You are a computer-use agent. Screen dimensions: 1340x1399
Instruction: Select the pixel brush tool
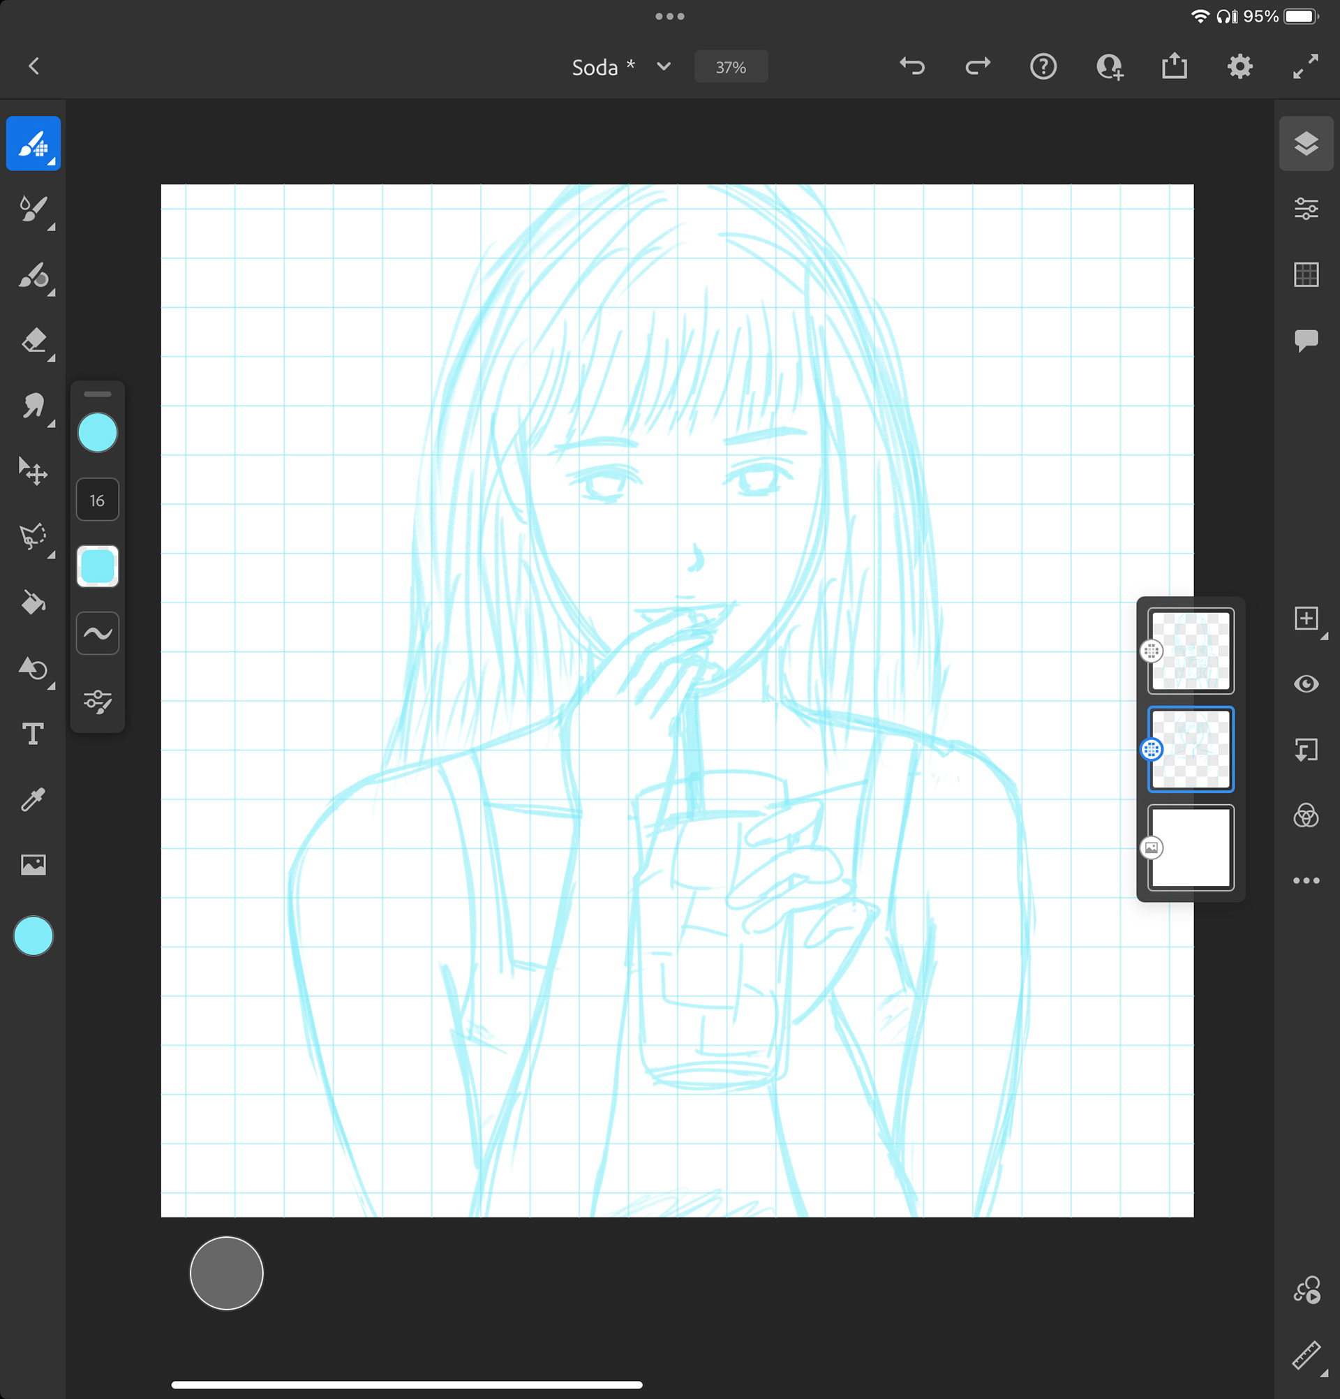pos(33,144)
